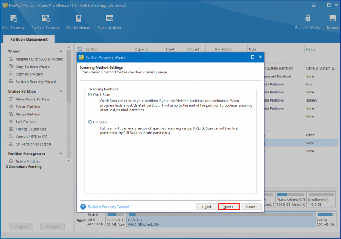Switch to the Partition Management tab
The height and width of the screenshot is (239, 341).
coord(29,39)
